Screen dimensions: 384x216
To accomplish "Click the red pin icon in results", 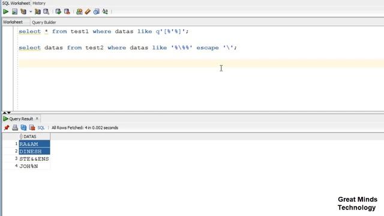I will pyautogui.click(x=7, y=128).
